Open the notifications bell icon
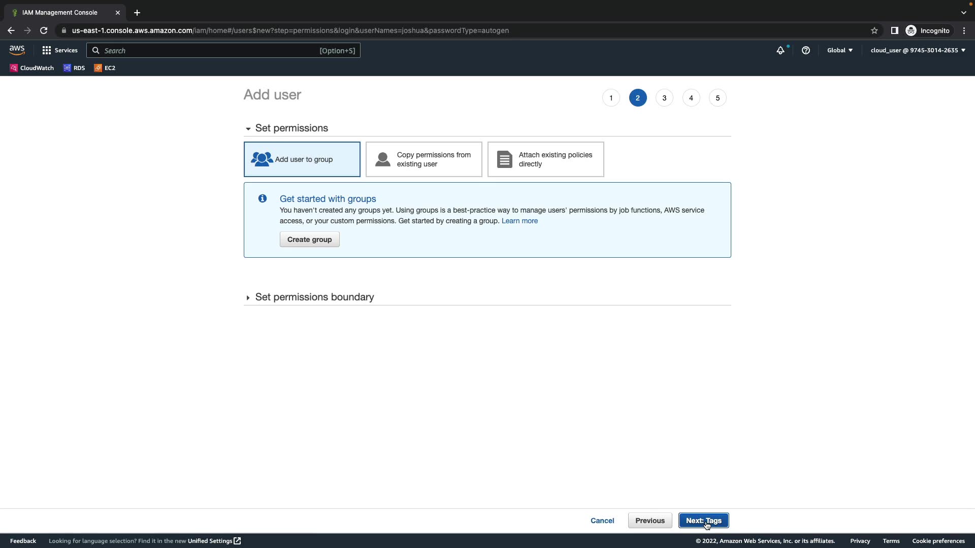Viewport: 975px width, 548px height. (x=780, y=50)
